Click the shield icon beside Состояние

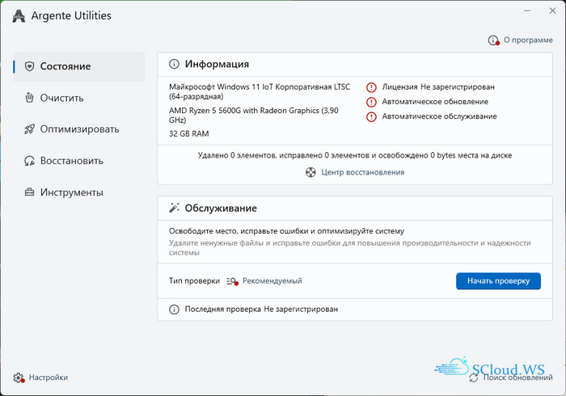tap(29, 66)
